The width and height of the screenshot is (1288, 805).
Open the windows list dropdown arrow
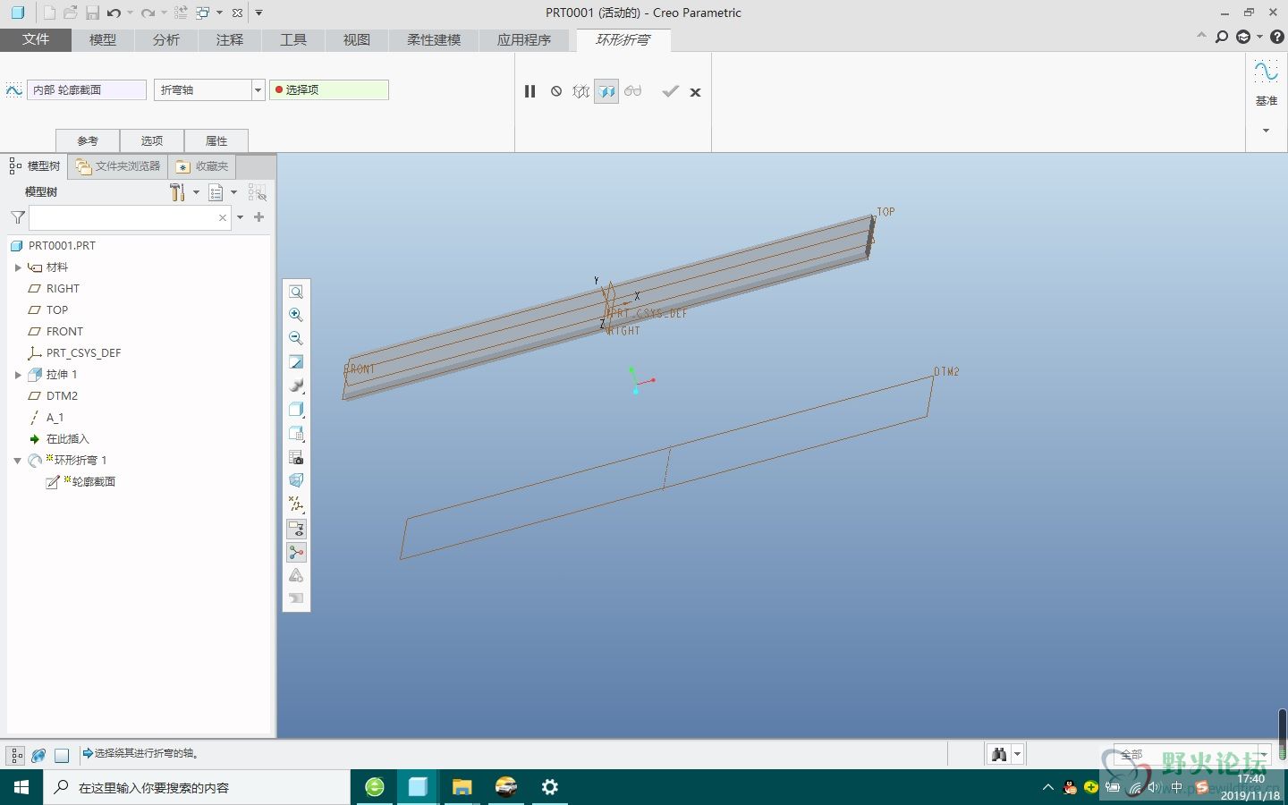[x=219, y=13]
